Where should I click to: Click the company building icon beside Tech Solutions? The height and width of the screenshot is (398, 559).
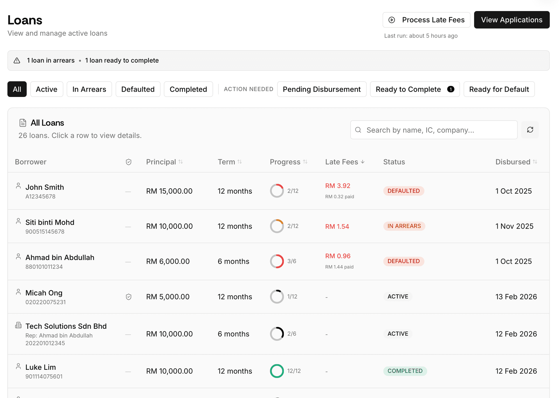pos(18,325)
